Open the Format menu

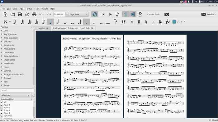(29, 9)
